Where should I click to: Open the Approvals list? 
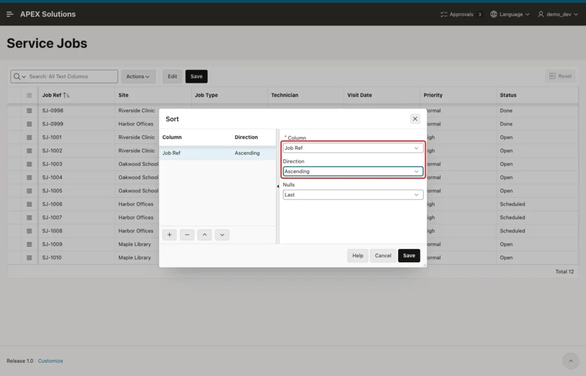[461, 14]
